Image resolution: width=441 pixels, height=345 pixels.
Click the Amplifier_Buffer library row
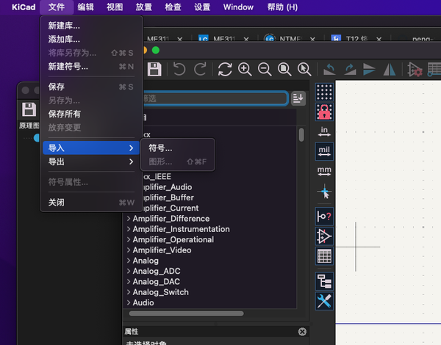(169, 197)
